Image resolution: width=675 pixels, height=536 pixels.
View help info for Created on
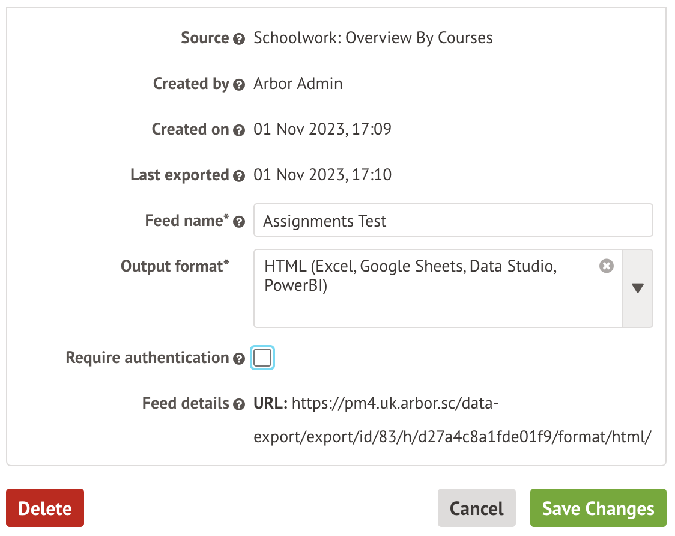(240, 130)
